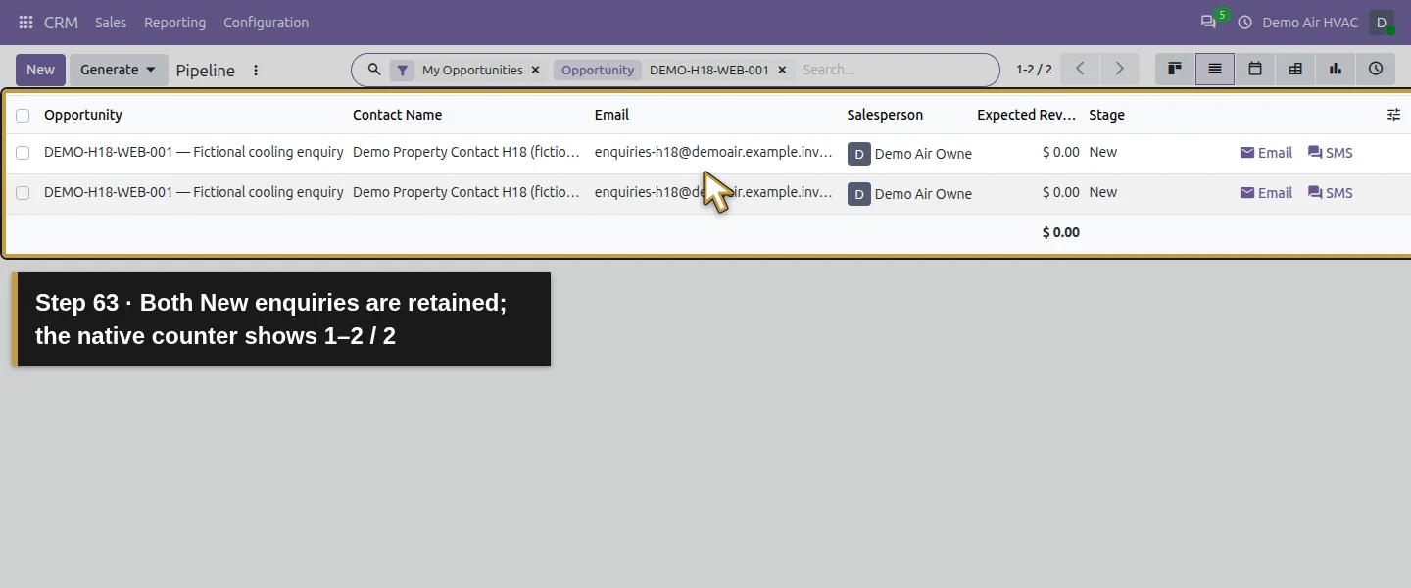Click second row Demo Air Owne salesperson name
Image resolution: width=1411 pixels, height=588 pixels.
tap(923, 194)
